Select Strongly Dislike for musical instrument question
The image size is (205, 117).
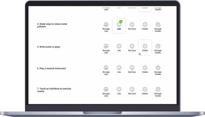click(158, 68)
